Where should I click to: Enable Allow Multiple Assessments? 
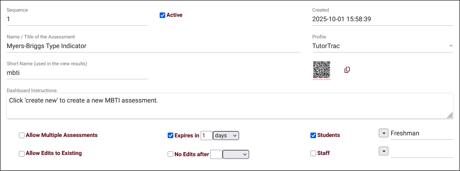(22, 135)
